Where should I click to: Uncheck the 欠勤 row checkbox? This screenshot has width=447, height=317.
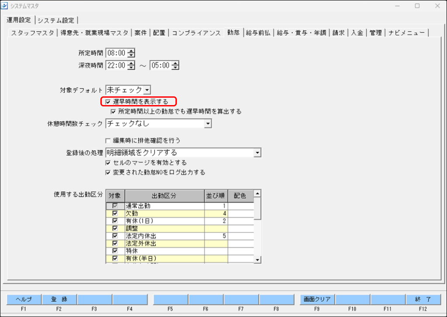(x=115, y=213)
